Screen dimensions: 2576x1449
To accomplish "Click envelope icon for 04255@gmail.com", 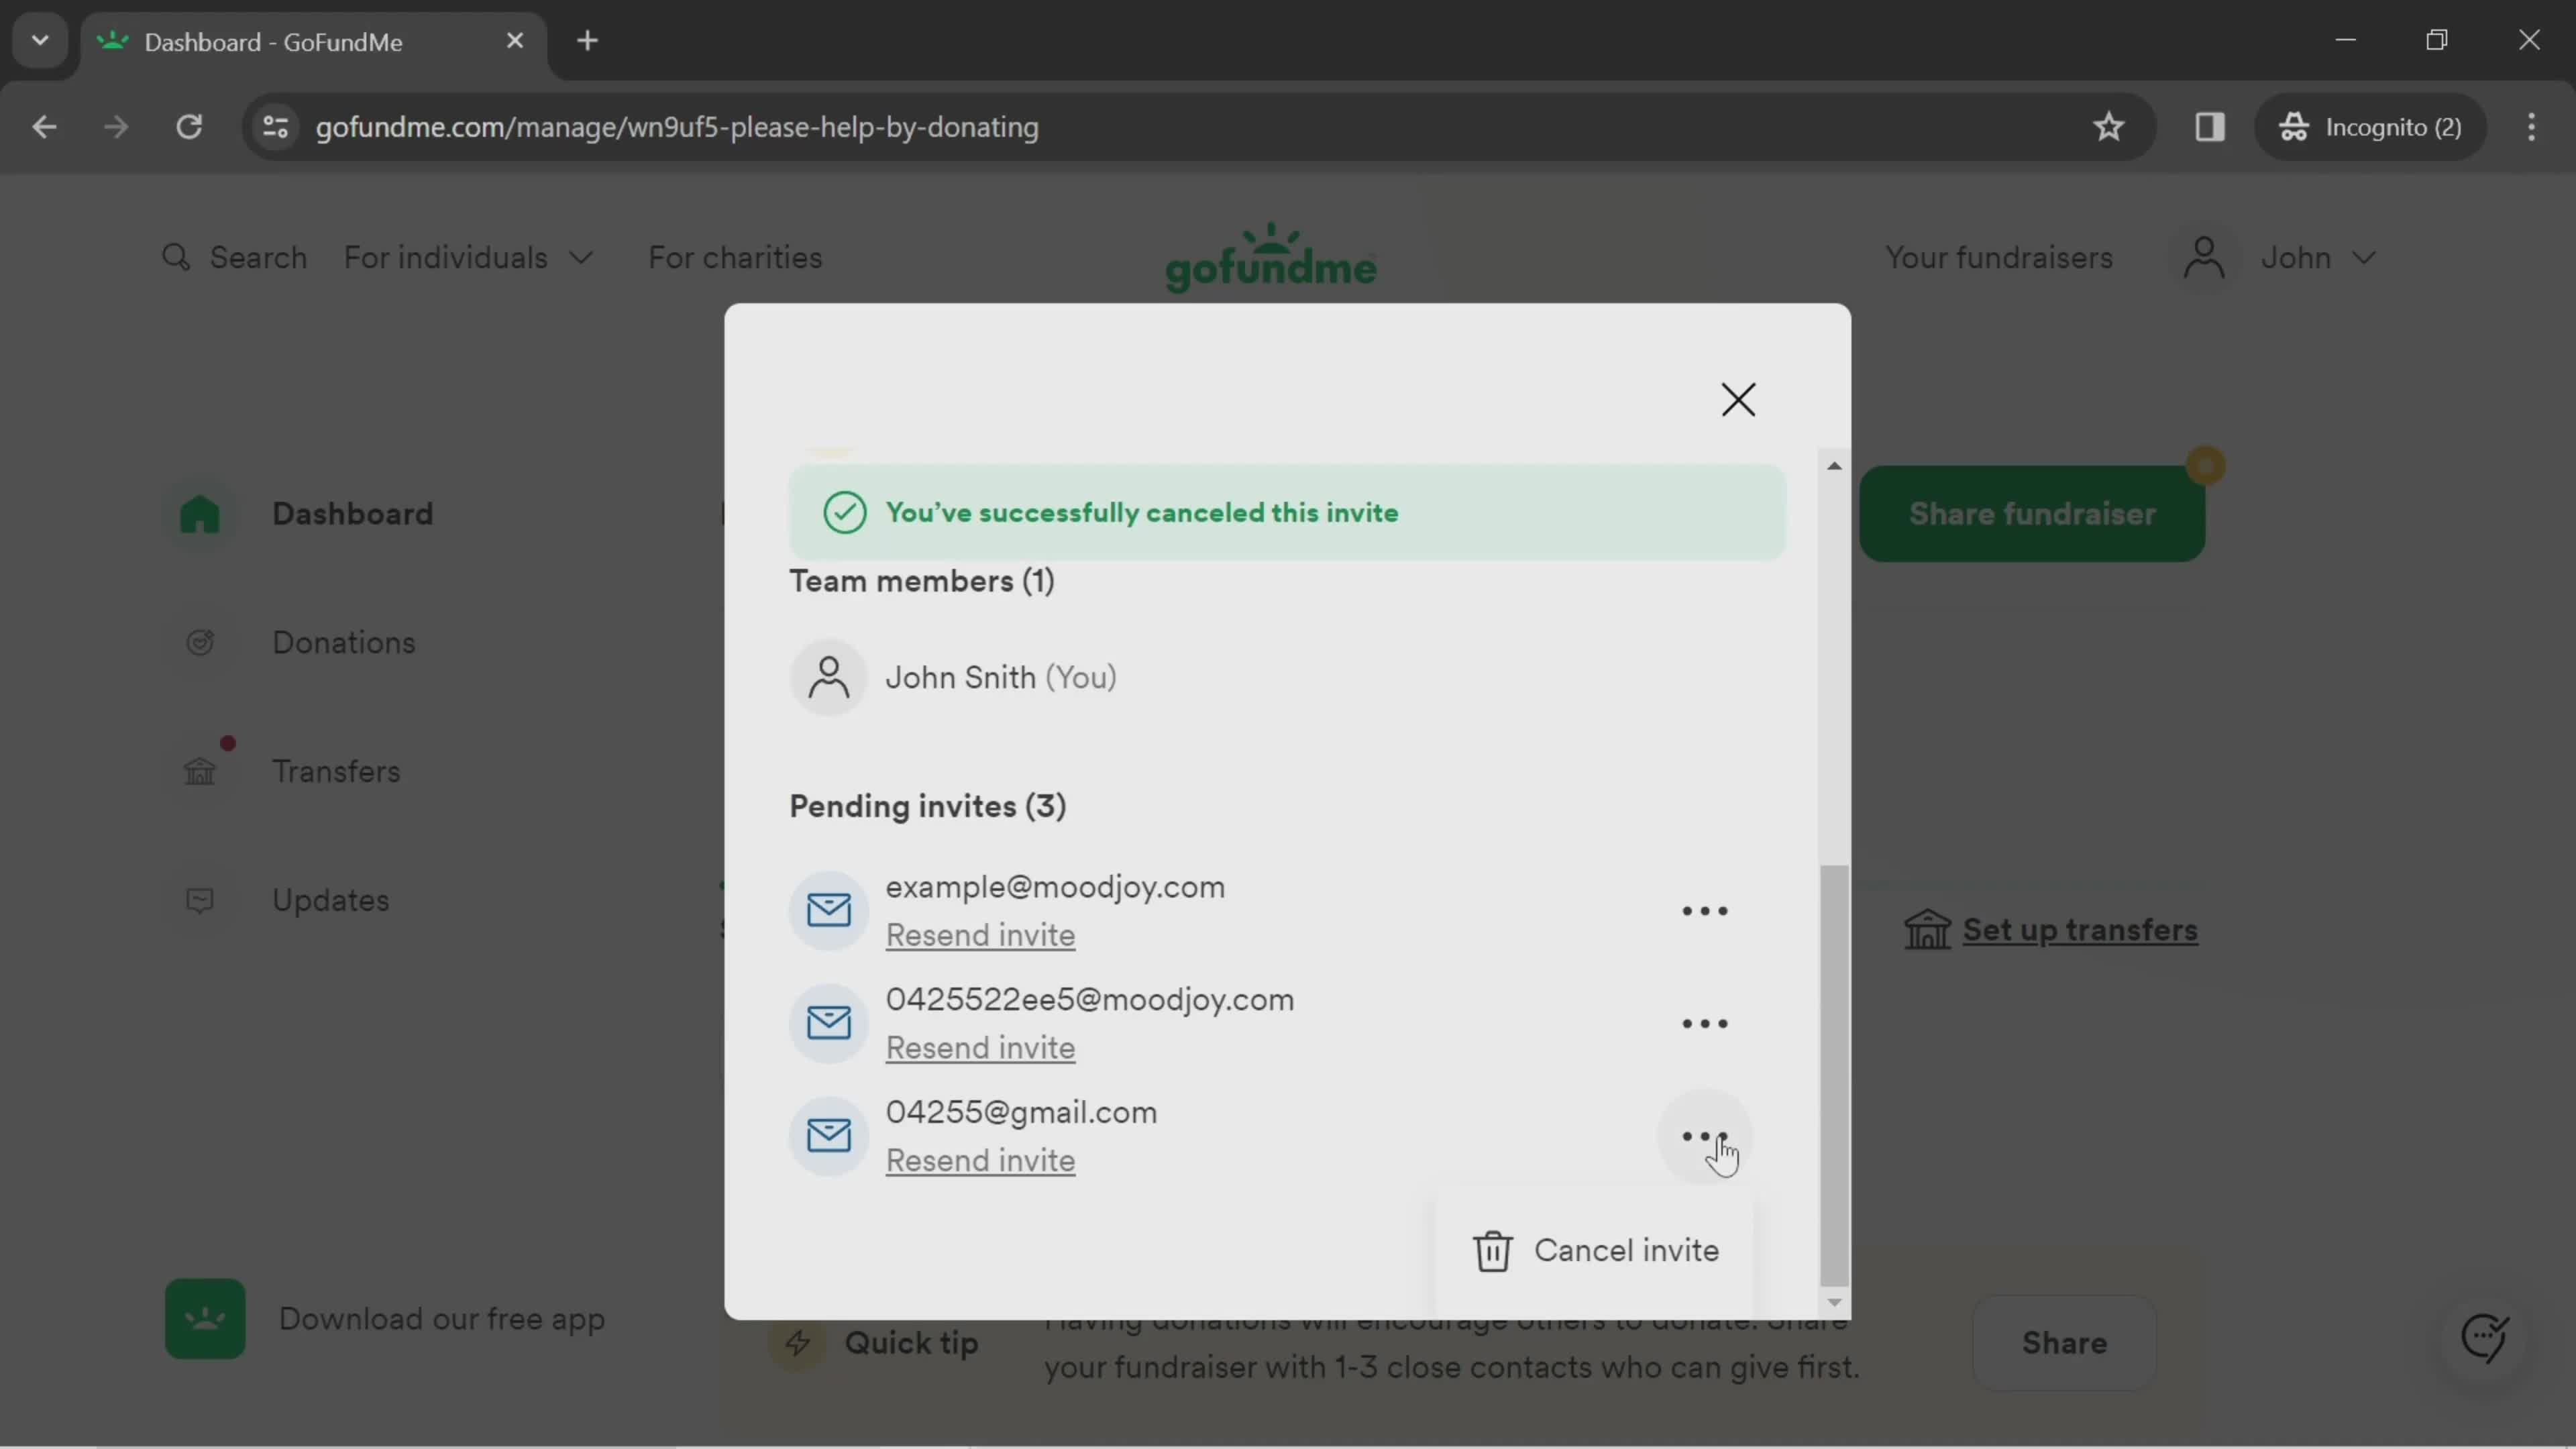I will pos(826,1136).
